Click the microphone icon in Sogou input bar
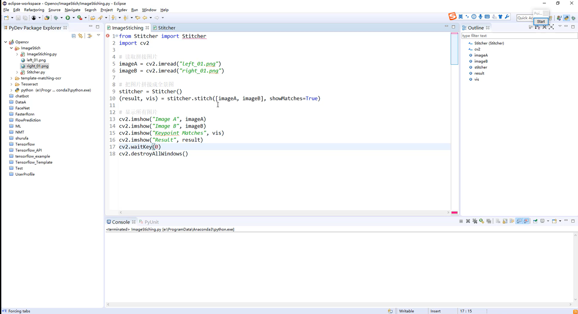 coord(480,17)
